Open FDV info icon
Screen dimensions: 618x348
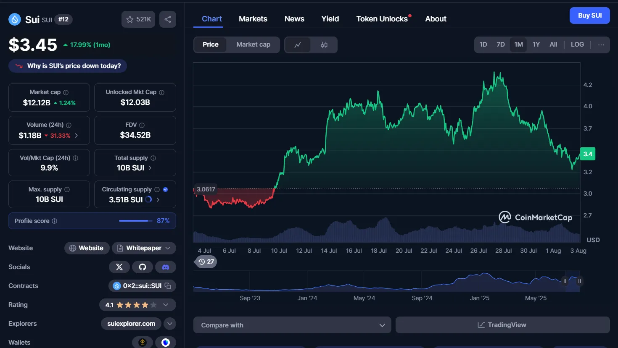[142, 125]
